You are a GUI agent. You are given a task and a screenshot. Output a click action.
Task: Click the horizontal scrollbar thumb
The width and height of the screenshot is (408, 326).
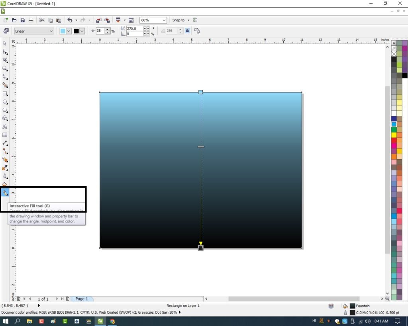click(x=294, y=299)
